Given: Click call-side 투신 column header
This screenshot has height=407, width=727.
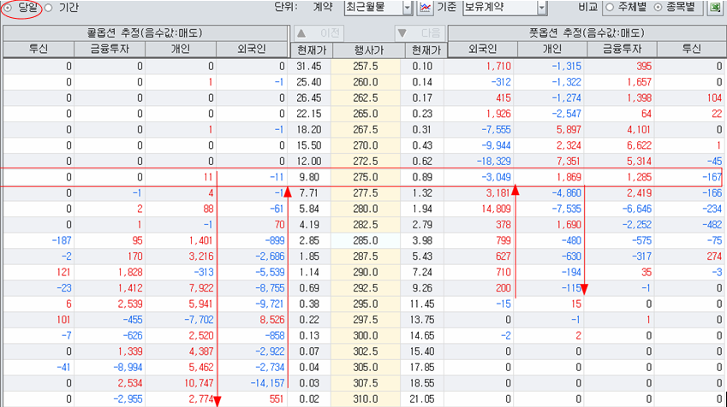Looking at the screenshot, I should [x=38, y=50].
